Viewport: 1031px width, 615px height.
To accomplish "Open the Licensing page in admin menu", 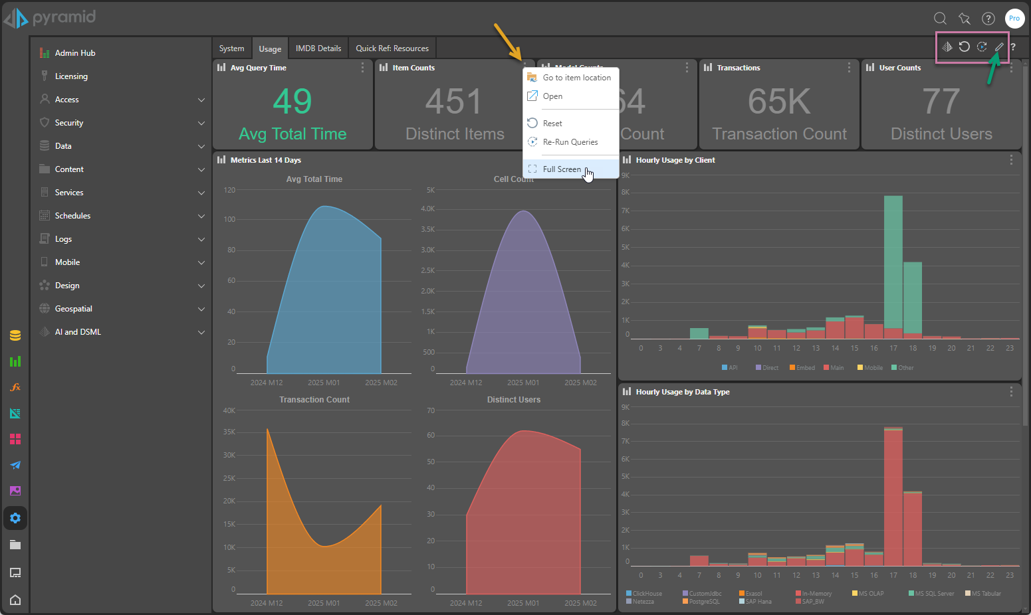I will click(x=71, y=76).
